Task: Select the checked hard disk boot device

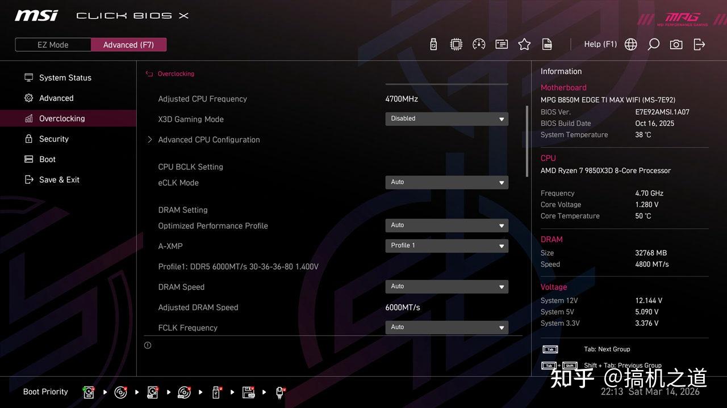Action: tap(89, 392)
